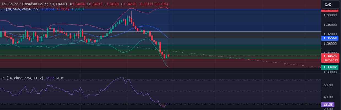The width and height of the screenshot is (341, 110).
Task: Click the 60.00 RSI scale label
Action: pos(328,85)
